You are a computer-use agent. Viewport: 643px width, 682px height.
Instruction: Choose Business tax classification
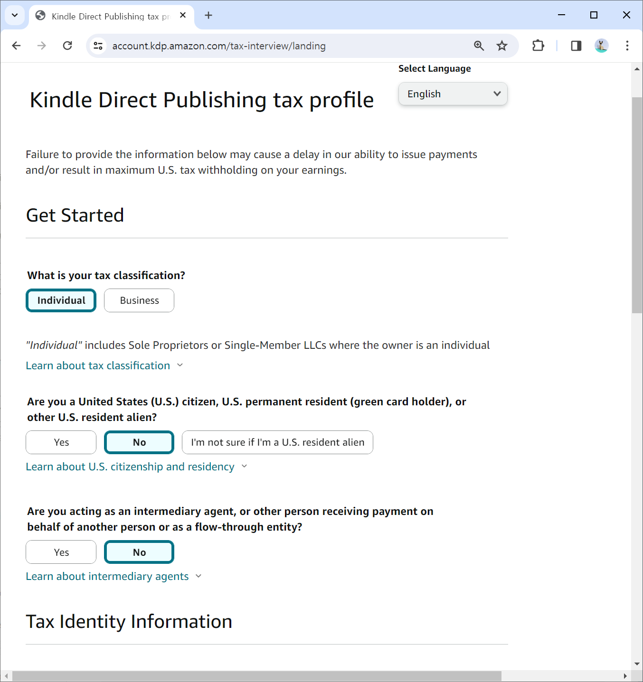[139, 300]
